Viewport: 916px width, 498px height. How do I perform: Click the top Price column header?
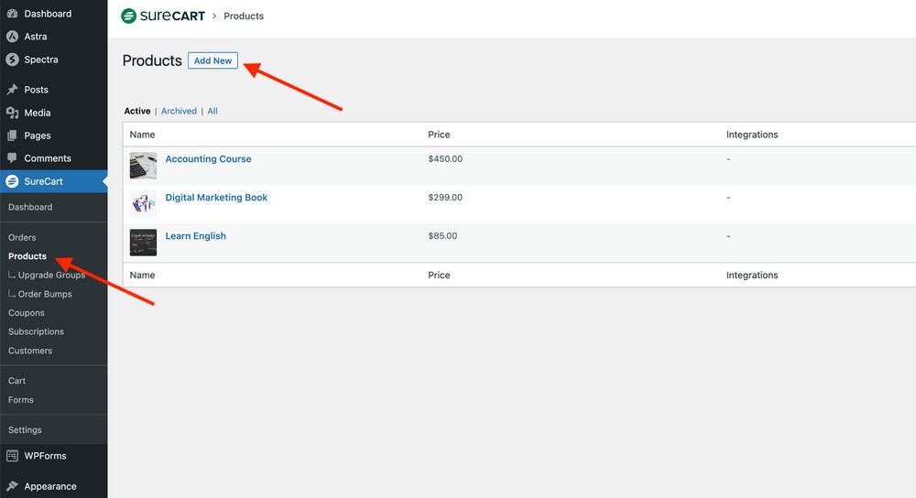click(x=439, y=135)
